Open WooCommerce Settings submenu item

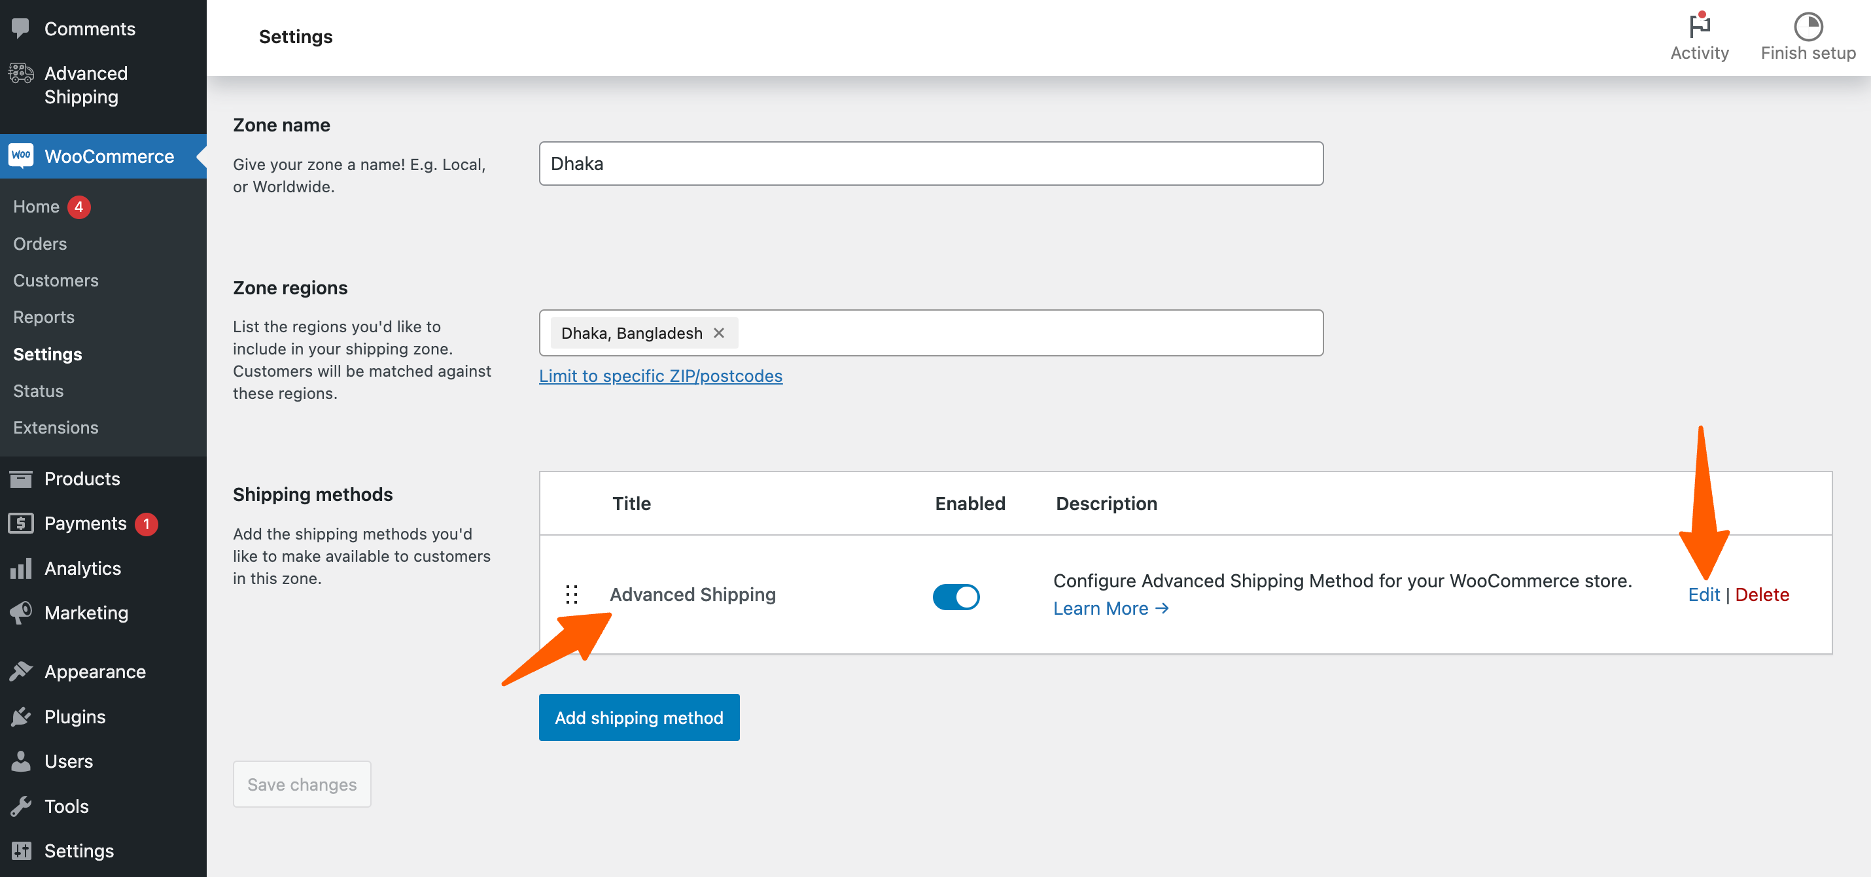[47, 354]
